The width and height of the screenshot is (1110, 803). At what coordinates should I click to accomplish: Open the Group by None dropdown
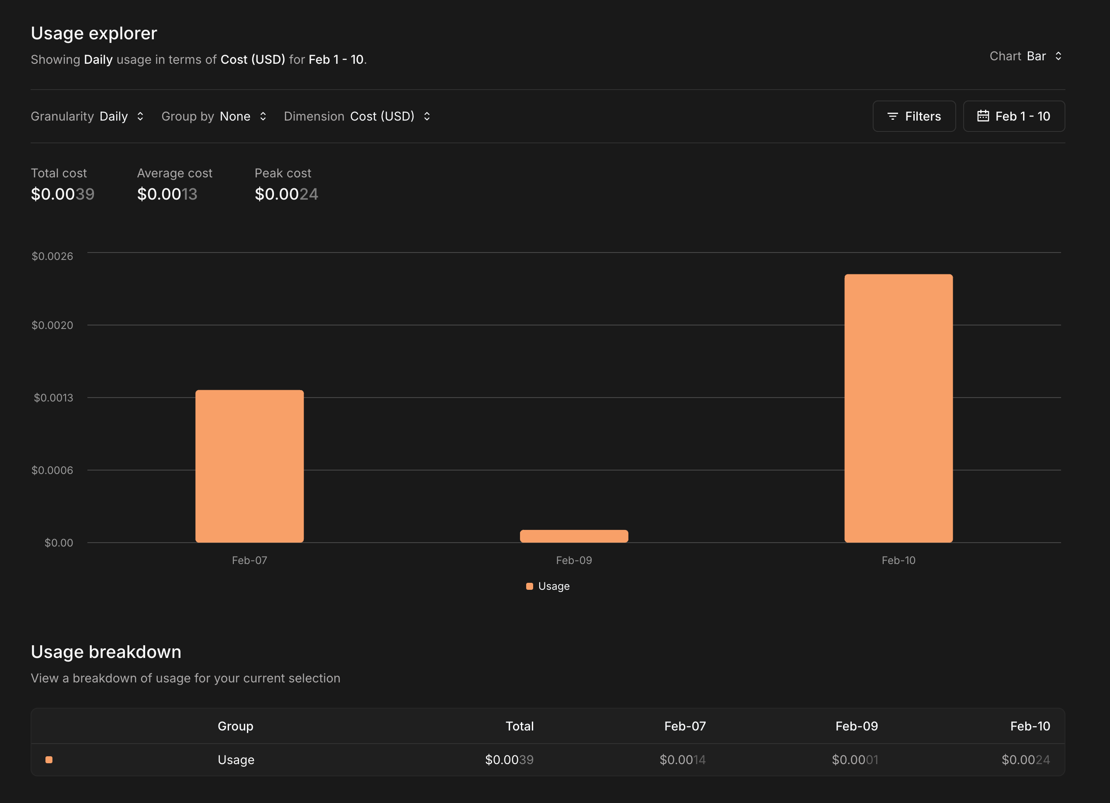tap(236, 117)
